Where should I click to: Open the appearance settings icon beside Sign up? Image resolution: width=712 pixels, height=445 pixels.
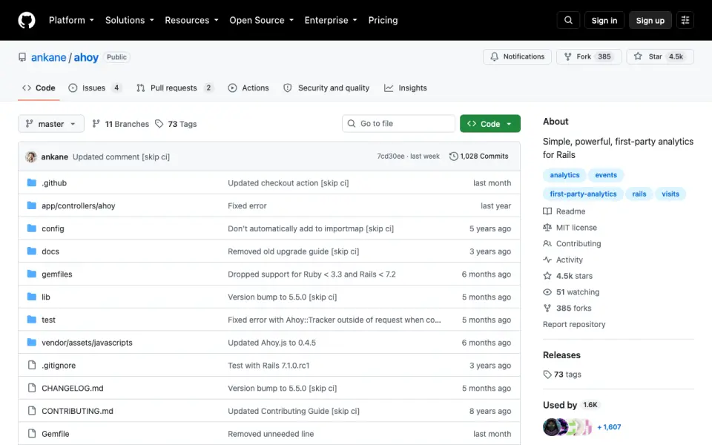(685, 21)
